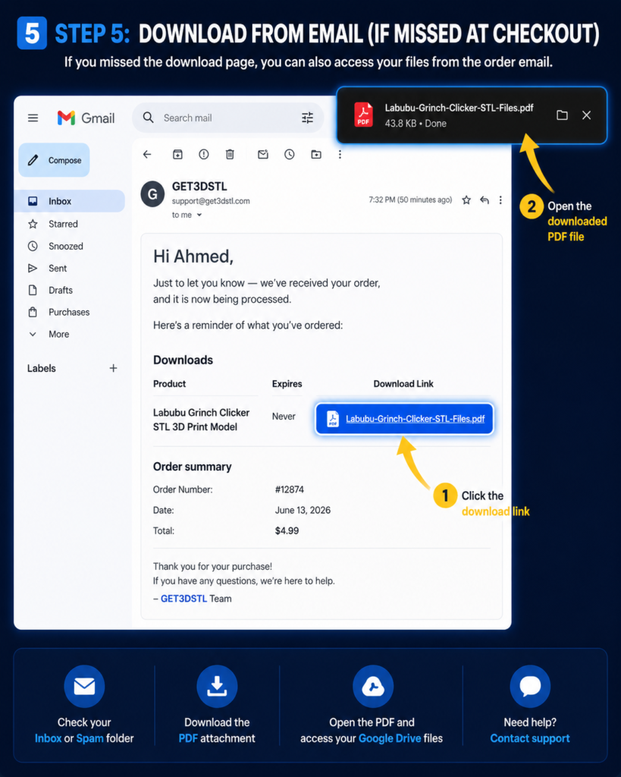The image size is (621, 777).
Task: Click the envelope icon above 'Check your Inbox'
Action: 84,686
